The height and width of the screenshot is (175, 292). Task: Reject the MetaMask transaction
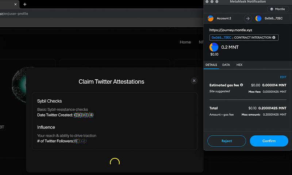(227, 141)
